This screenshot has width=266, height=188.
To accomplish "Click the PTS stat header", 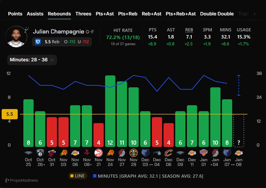I will tap(152, 30).
